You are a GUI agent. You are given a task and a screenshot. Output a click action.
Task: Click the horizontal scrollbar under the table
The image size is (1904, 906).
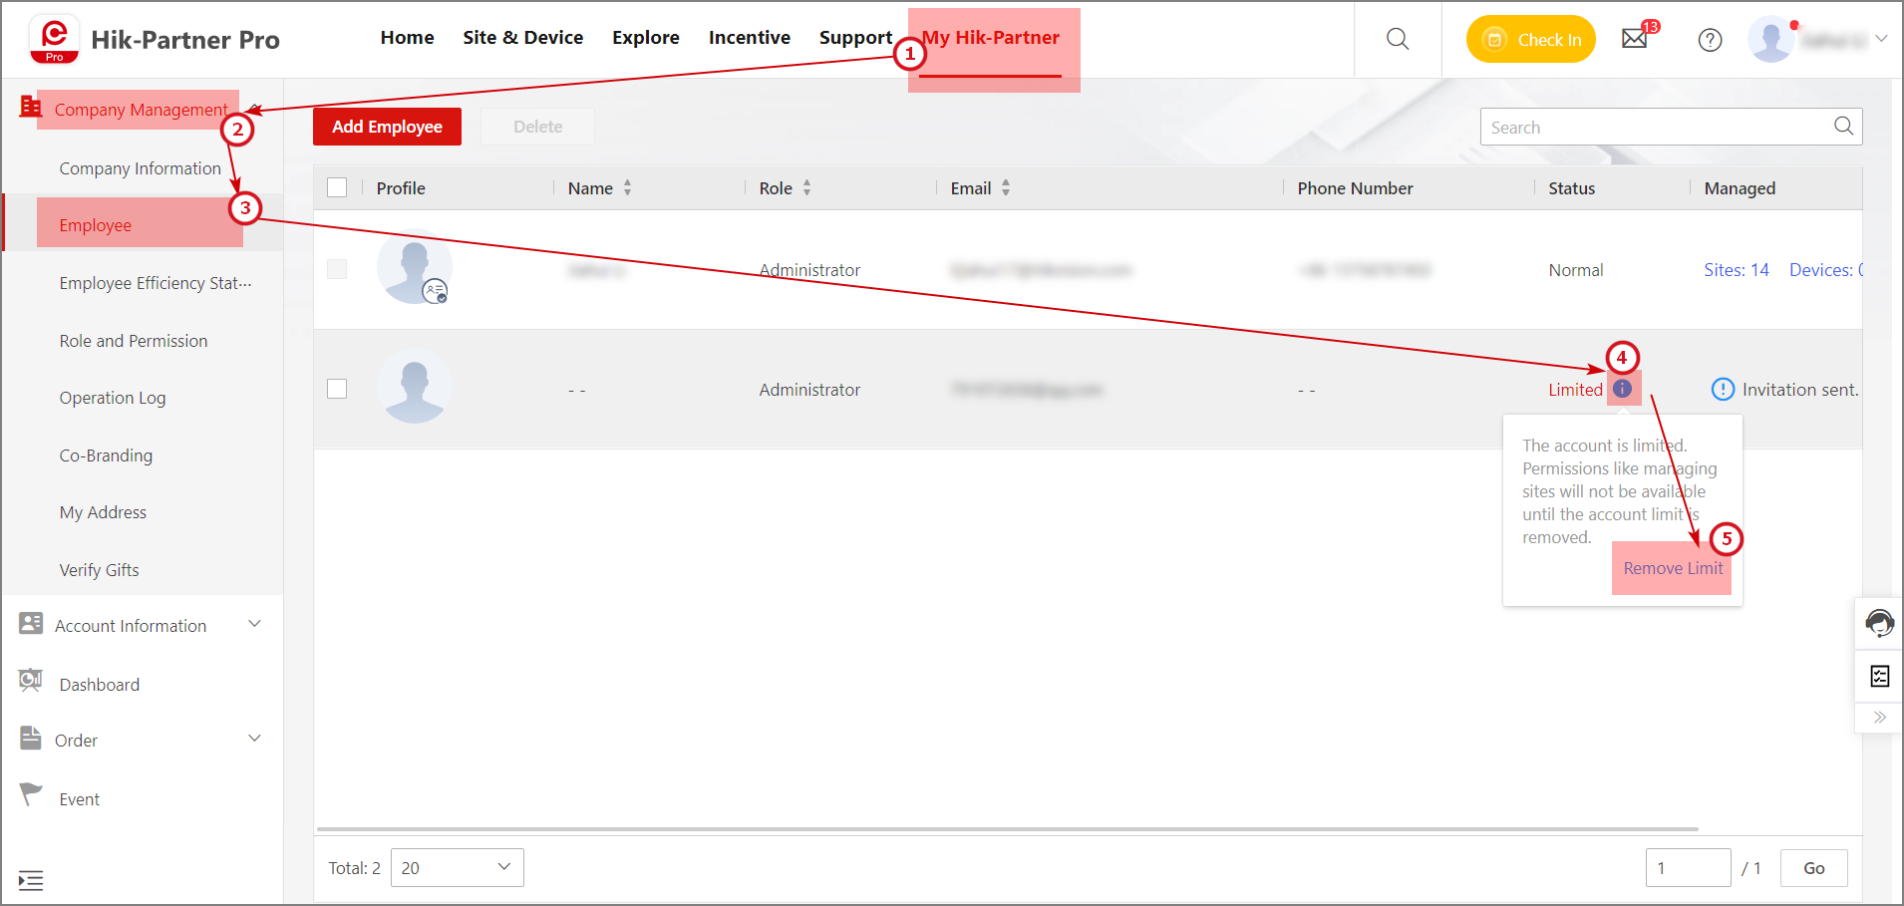(x=1007, y=828)
